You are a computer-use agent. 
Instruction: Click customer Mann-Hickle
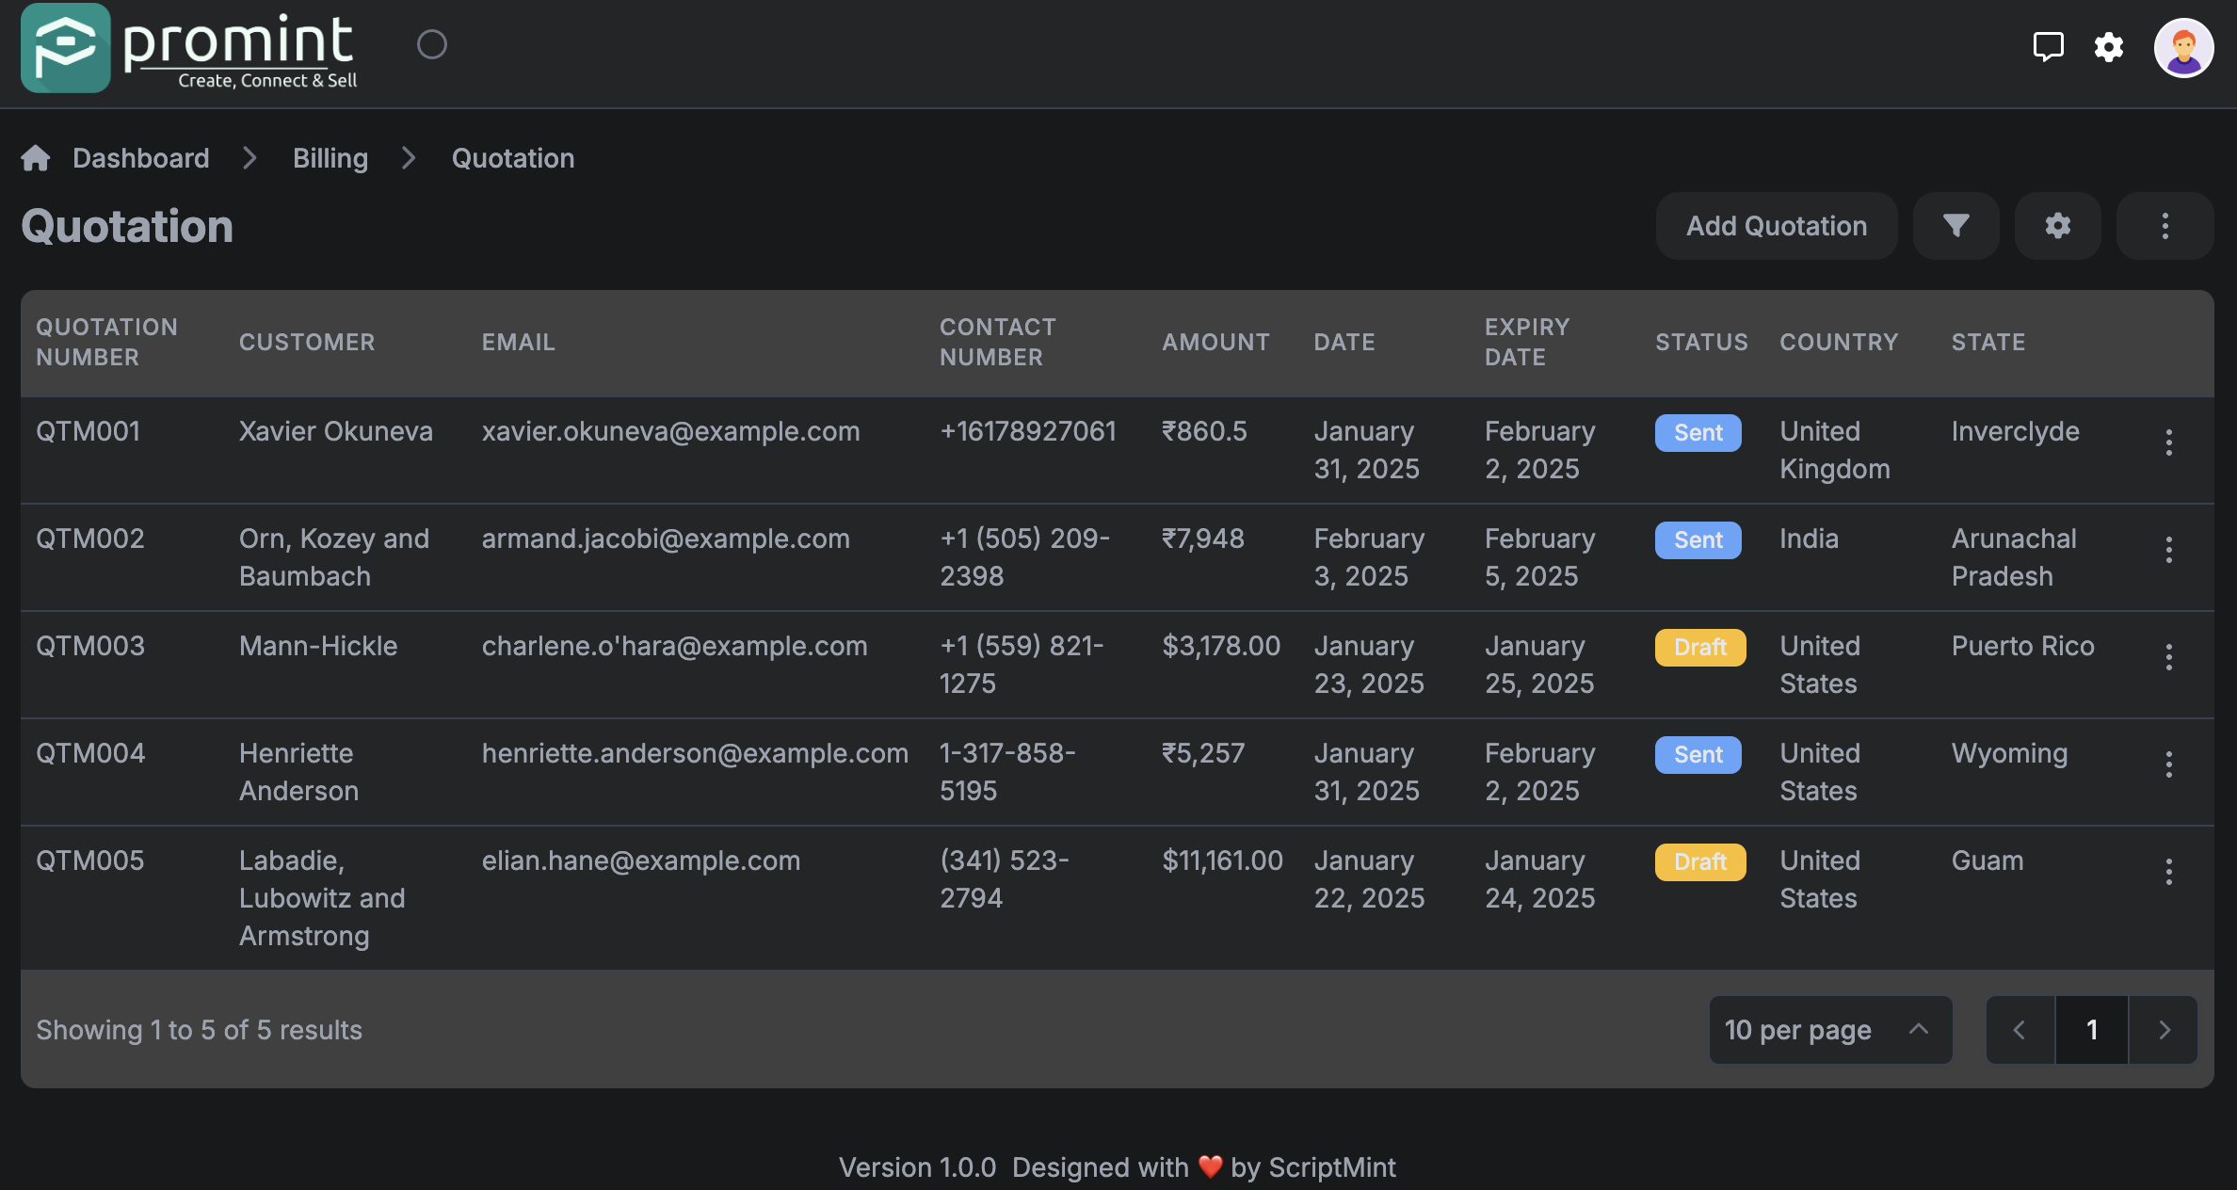(317, 646)
